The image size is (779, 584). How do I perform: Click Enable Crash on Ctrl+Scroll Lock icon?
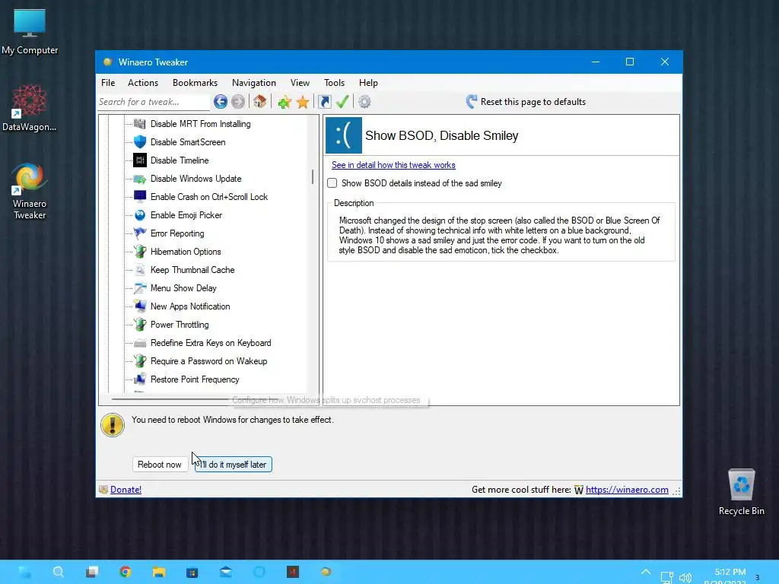point(140,197)
